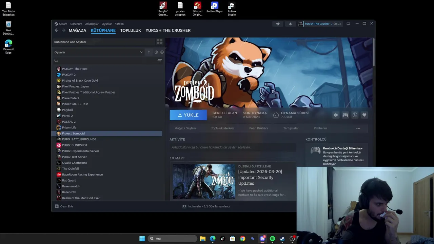Switch library to grid collections view icon

pos(160,42)
